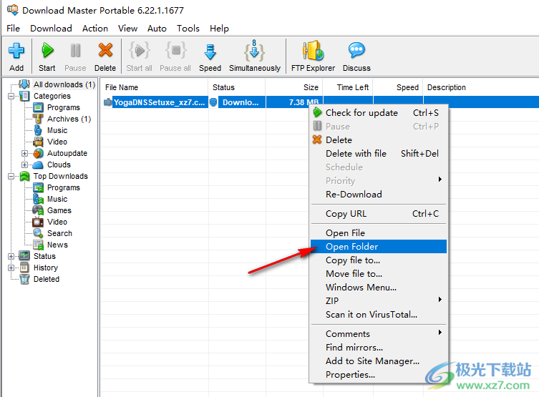The height and width of the screenshot is (397, 539).
Task: Select Music under Categories
Action: (57, 130)
